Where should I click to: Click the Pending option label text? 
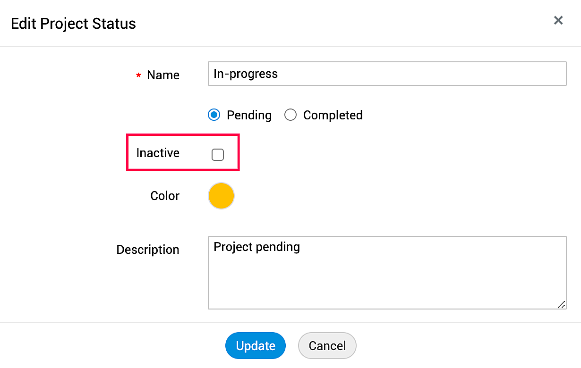[x=249, y=115]
